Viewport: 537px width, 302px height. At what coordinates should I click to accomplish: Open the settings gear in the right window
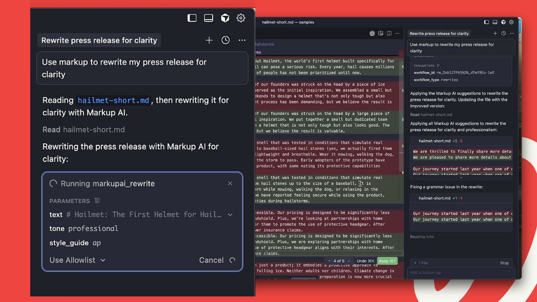tap(511, 22)
